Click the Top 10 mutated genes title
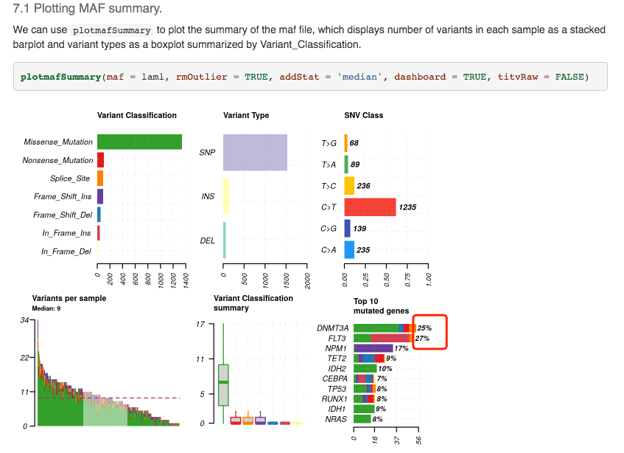624x453 pixels. pyautogui.click(x=368, y=305)
